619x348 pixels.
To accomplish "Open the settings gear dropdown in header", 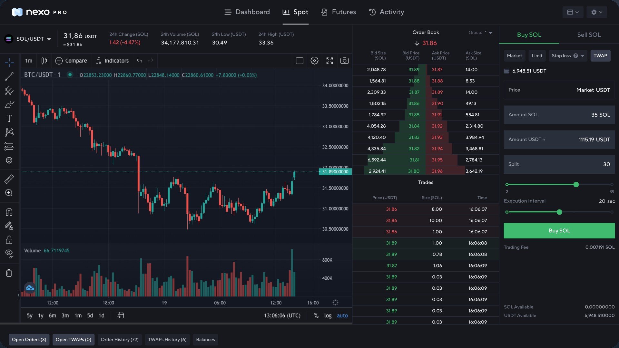I will coord(597,12).
